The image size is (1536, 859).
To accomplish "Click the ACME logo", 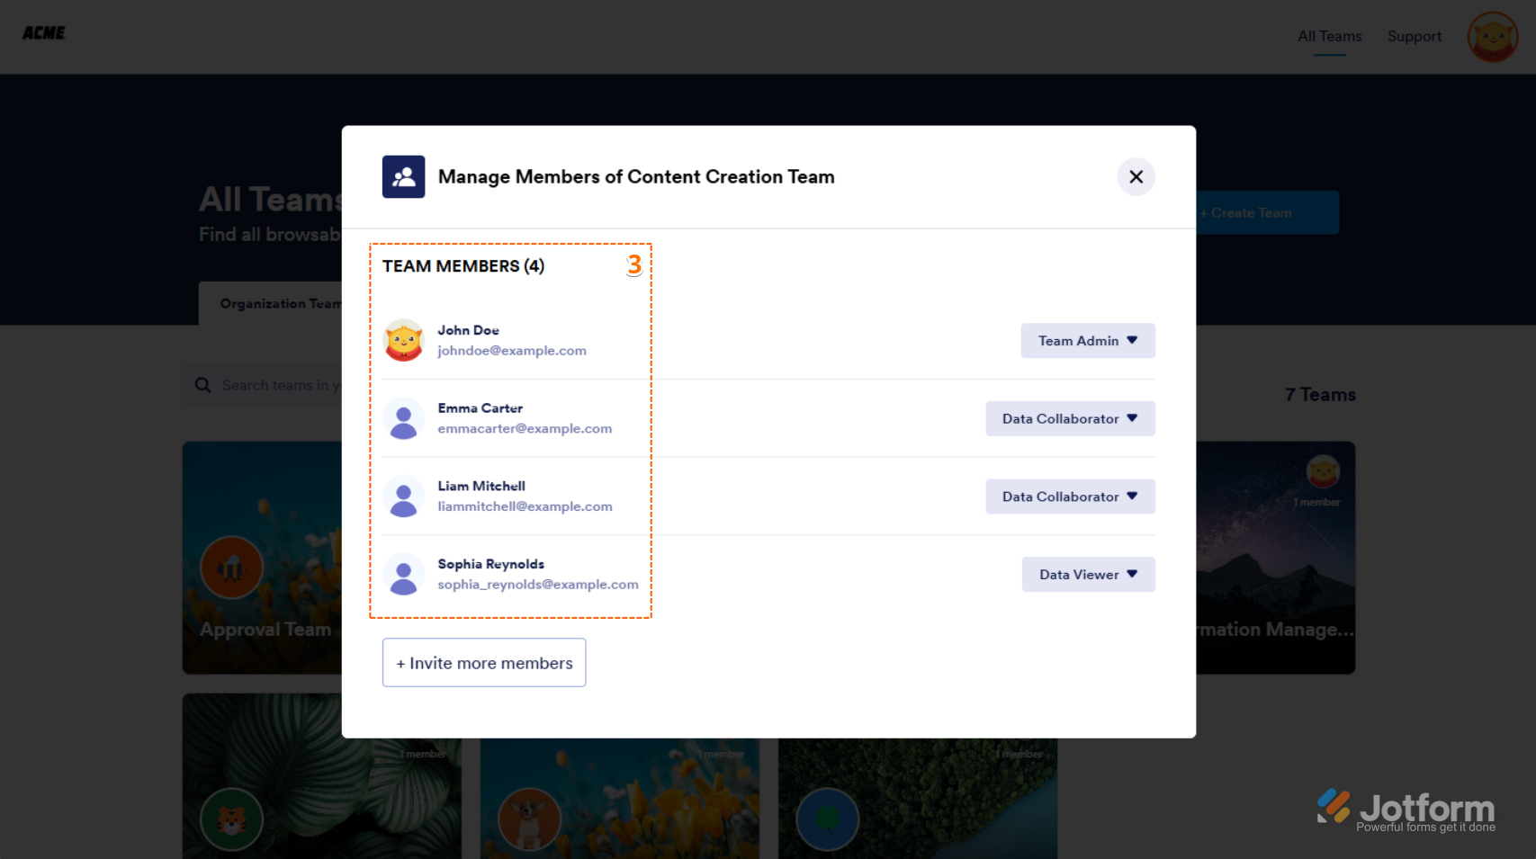I will (x=44, y=33).
